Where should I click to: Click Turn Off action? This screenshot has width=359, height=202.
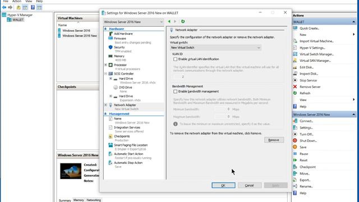coord(307,134)
